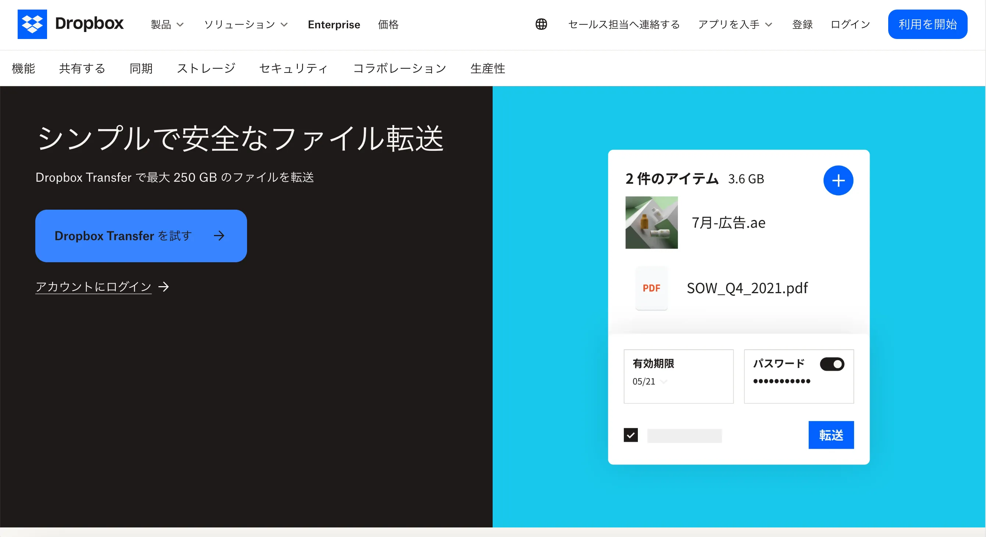The image size is (986, 537).
Task: Select the 生産性 tab
Action: point(487,68)
